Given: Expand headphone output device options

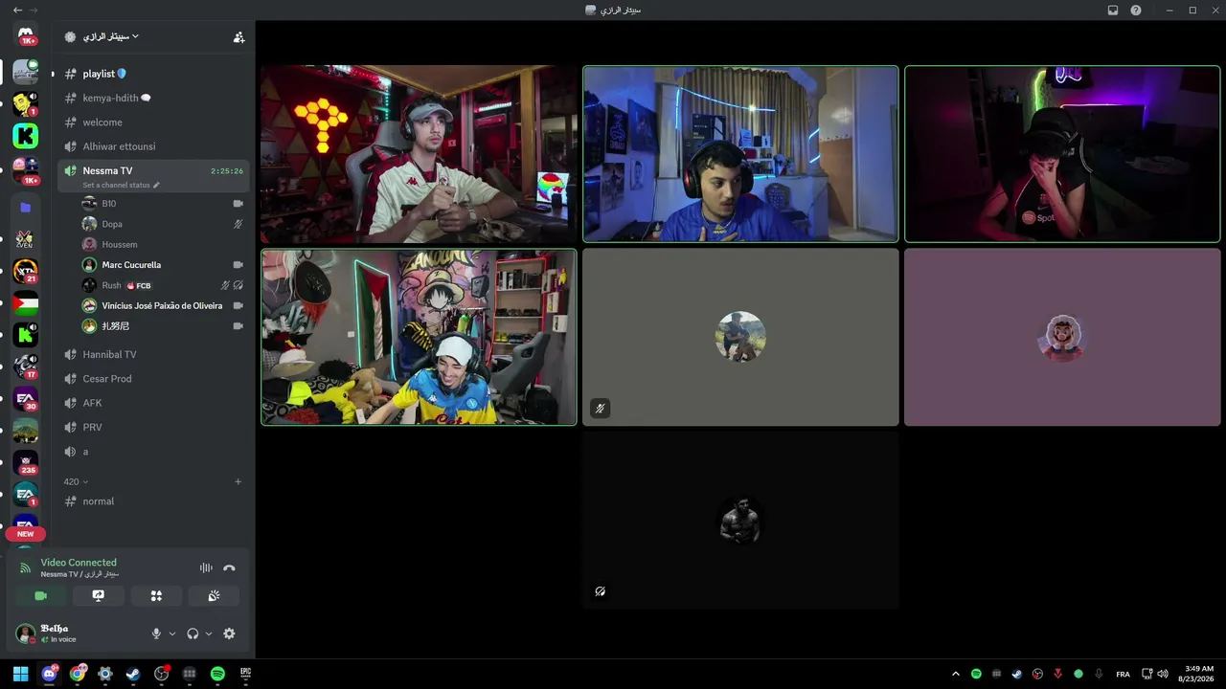Looking at the screenshot, I should pyautogui.click(x=209, y=633).
